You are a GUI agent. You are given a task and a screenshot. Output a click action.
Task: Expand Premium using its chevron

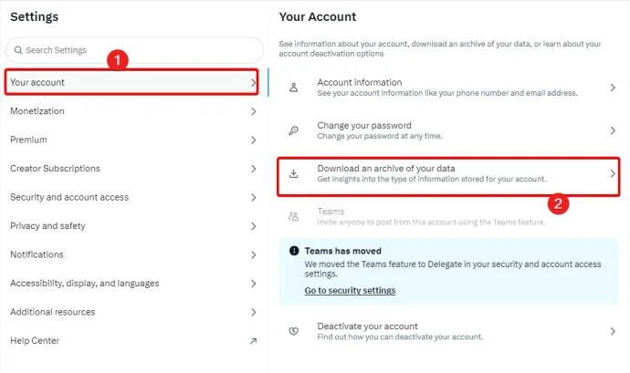click(x=253, y=140)
